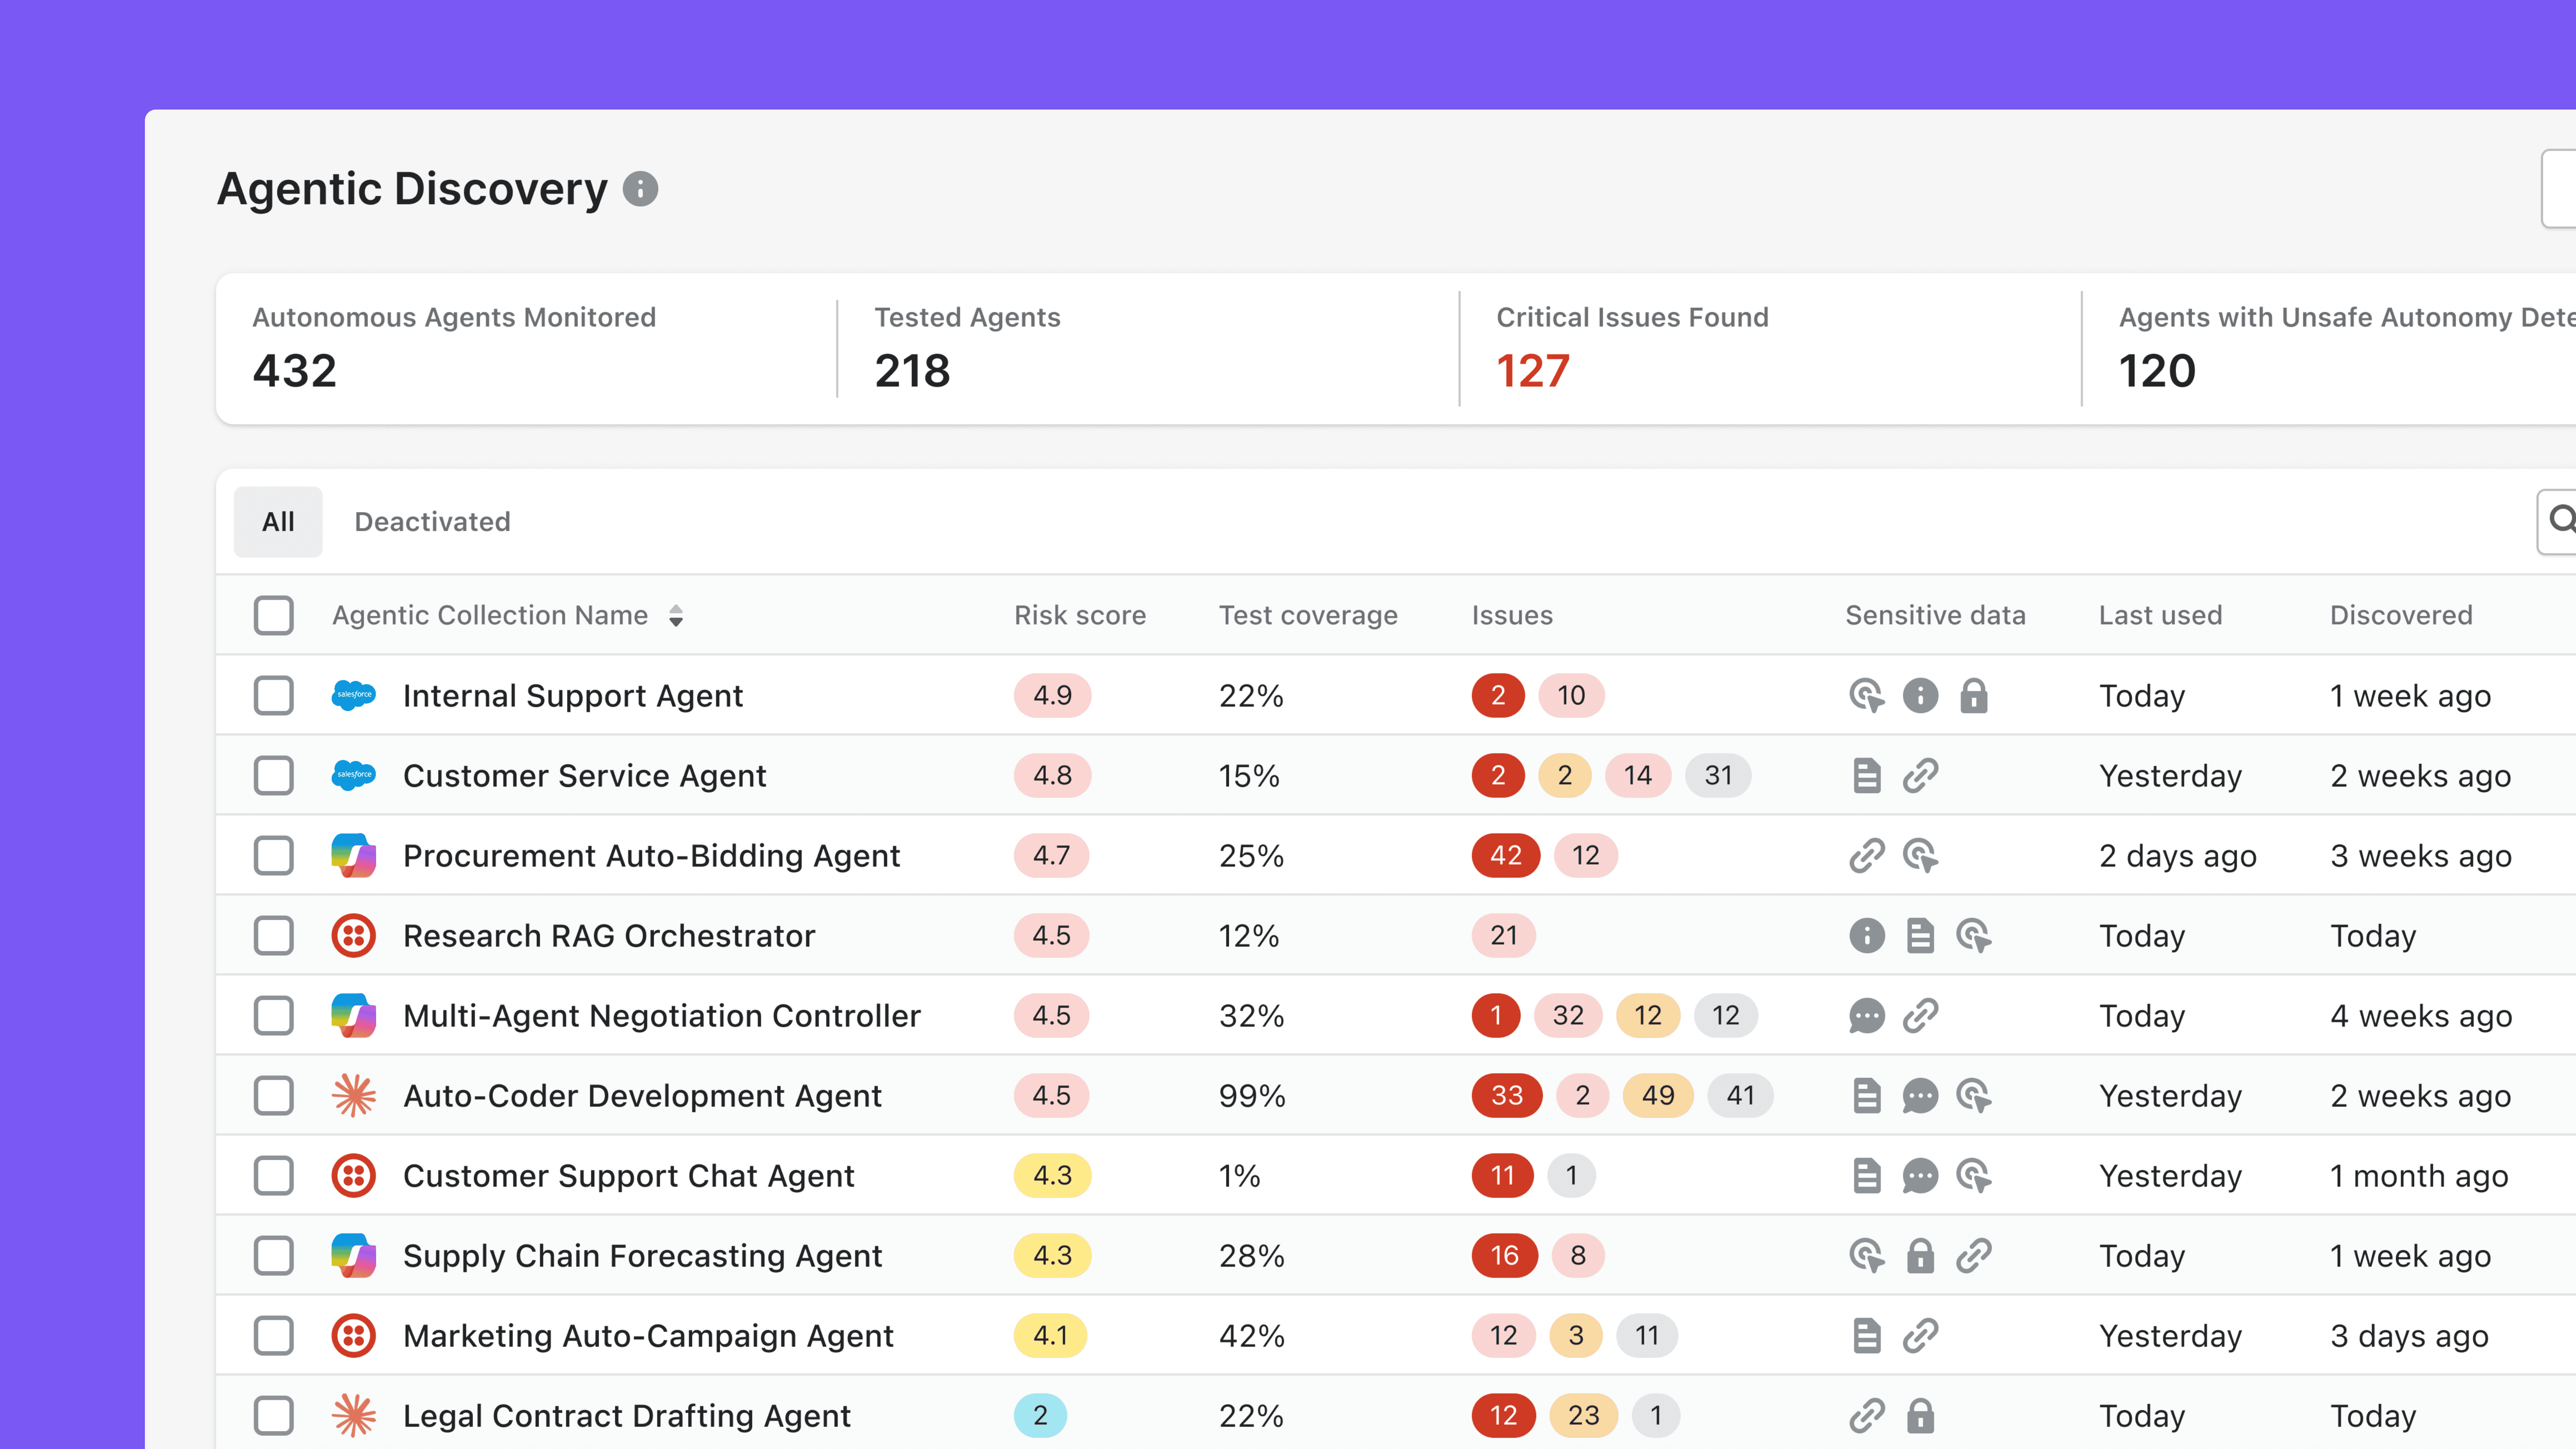Select the All tab

(278, 521)
